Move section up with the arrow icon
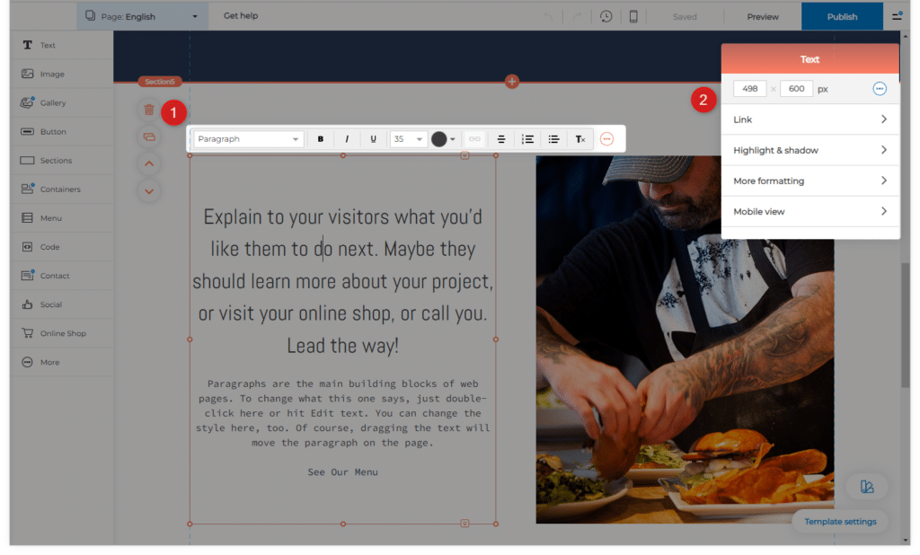This screenshot has height=555, width=920. click(x=149, y=163)
